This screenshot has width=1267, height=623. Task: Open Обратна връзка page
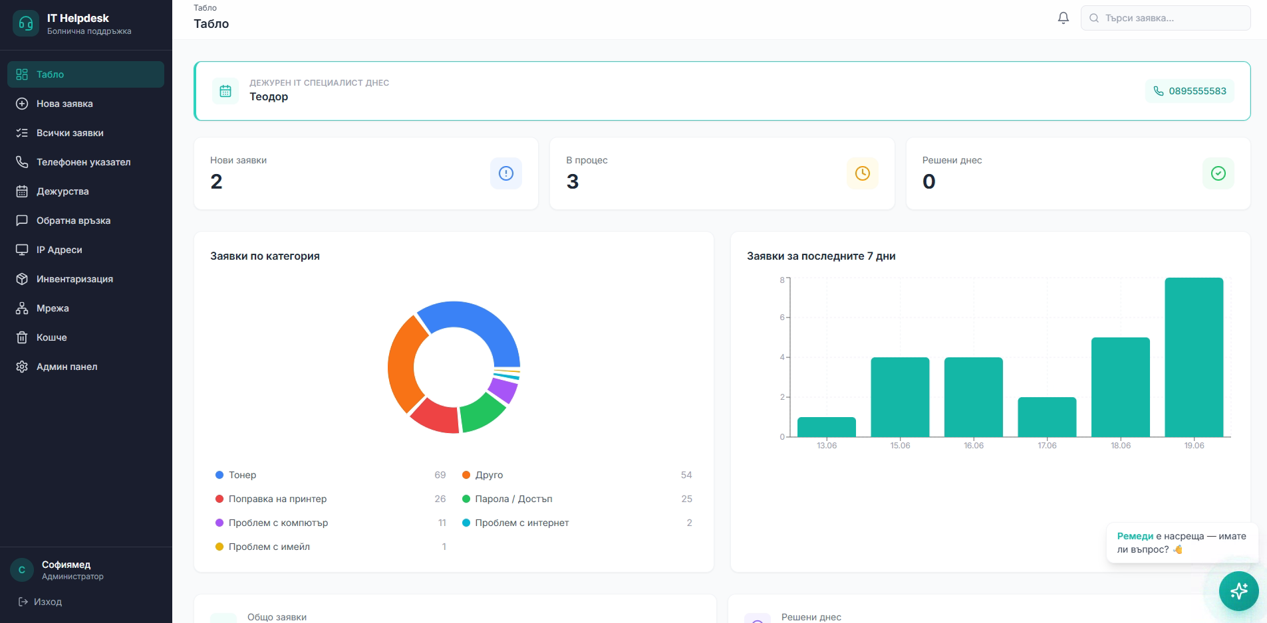[86, 221]
